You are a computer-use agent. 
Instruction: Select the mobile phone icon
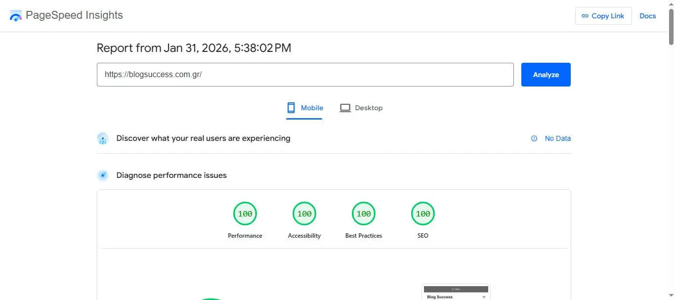(x=291, y=107)
